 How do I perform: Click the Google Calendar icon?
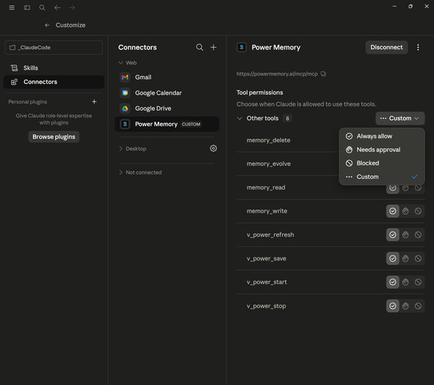coord(125,93)
